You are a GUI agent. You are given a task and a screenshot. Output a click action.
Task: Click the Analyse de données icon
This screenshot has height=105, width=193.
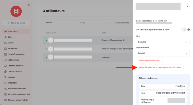[5, 89]
